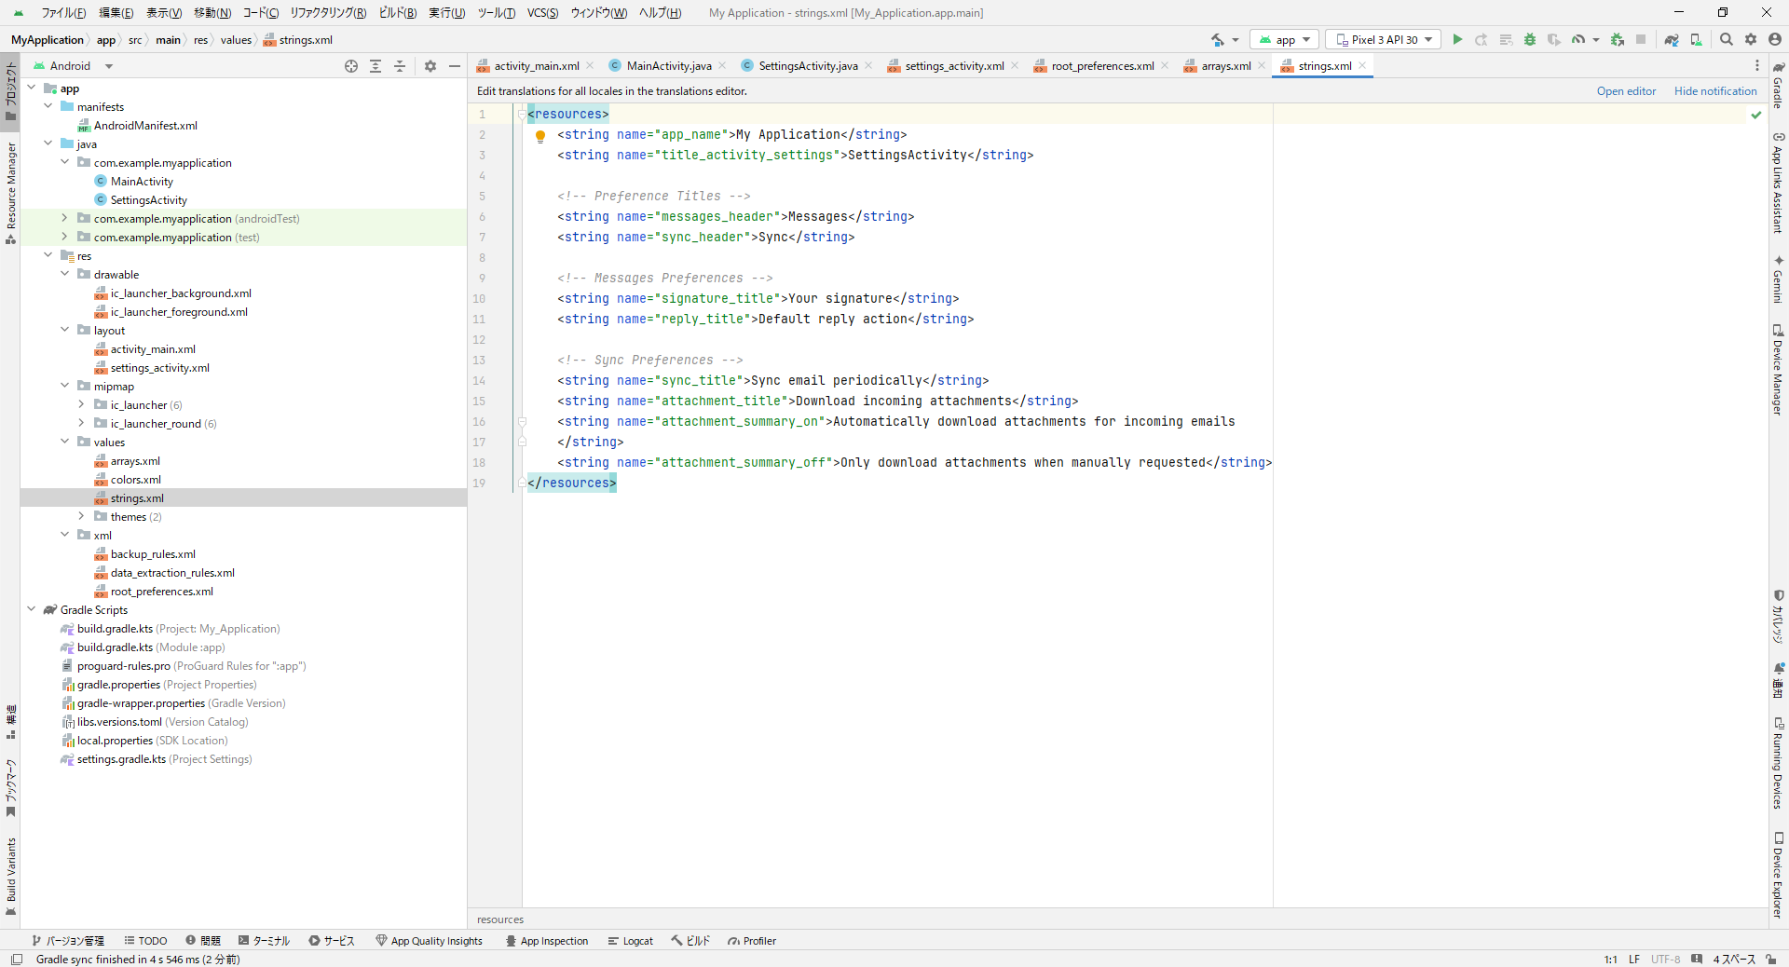Open the Device Manager toolbar icon
This screenshot has height=967, width=1789.
1696,39
